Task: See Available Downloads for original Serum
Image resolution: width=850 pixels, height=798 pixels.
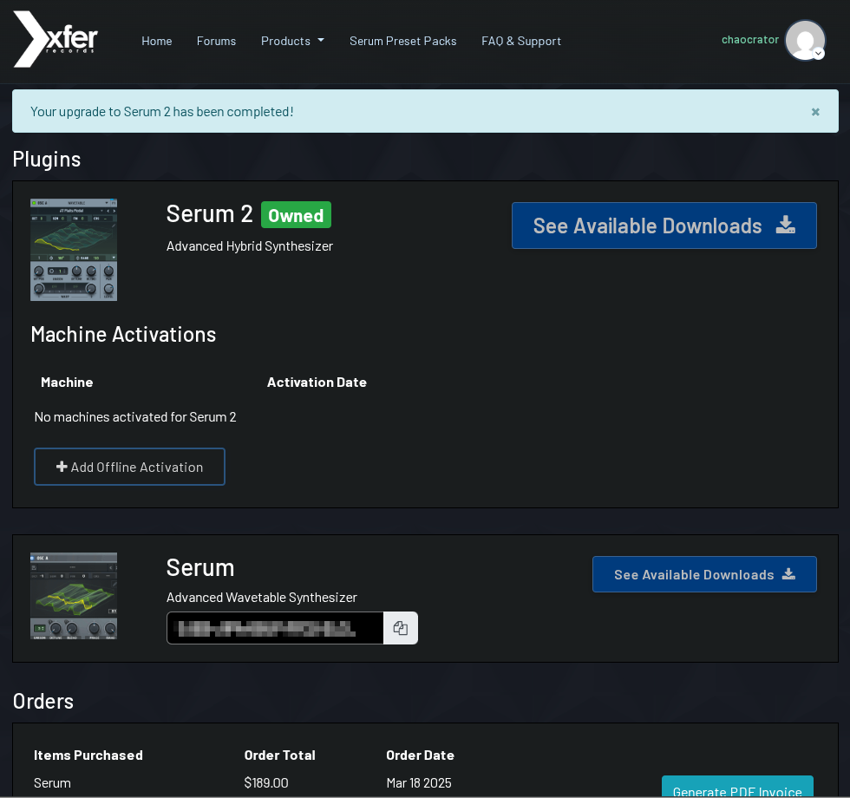Action: click(693, 574)
